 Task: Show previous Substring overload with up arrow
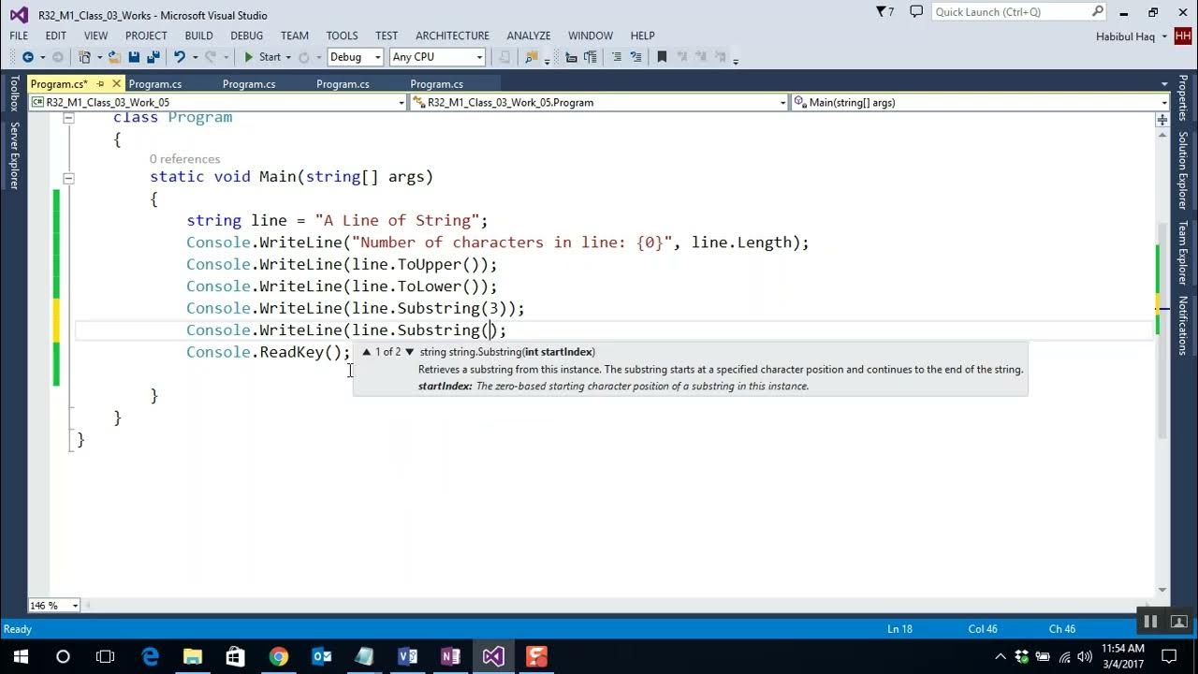(366, 352)
